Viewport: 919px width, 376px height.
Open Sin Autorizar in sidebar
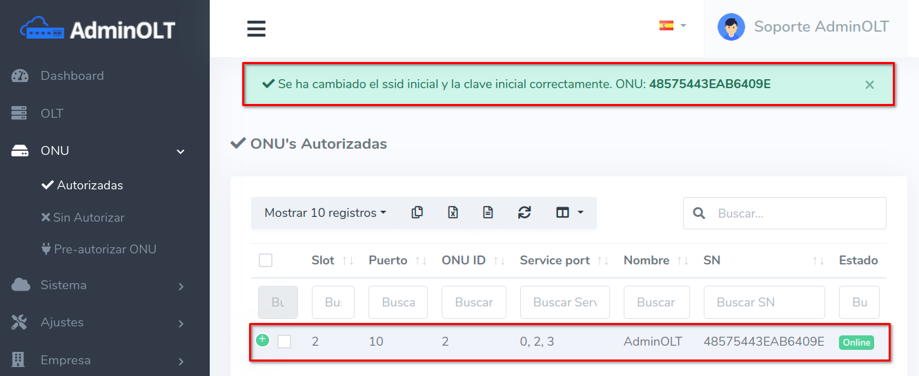[x=88, y=218]
